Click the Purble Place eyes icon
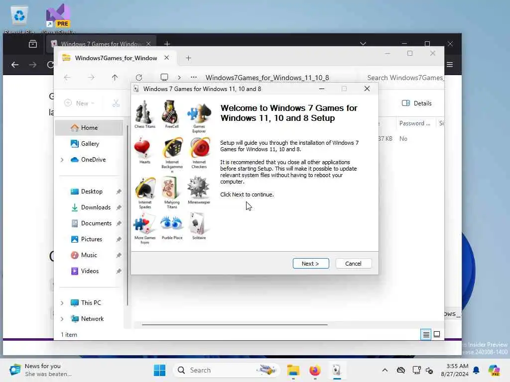 (x=172, y=223)
